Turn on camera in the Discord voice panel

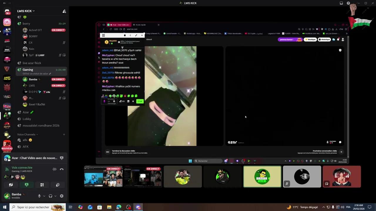coord(11,185)
